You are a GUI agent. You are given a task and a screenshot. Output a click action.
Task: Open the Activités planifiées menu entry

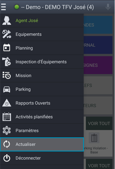click(x=42, y=117)
